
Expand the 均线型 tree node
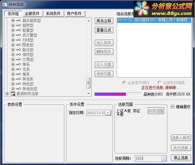click(13, 40)
